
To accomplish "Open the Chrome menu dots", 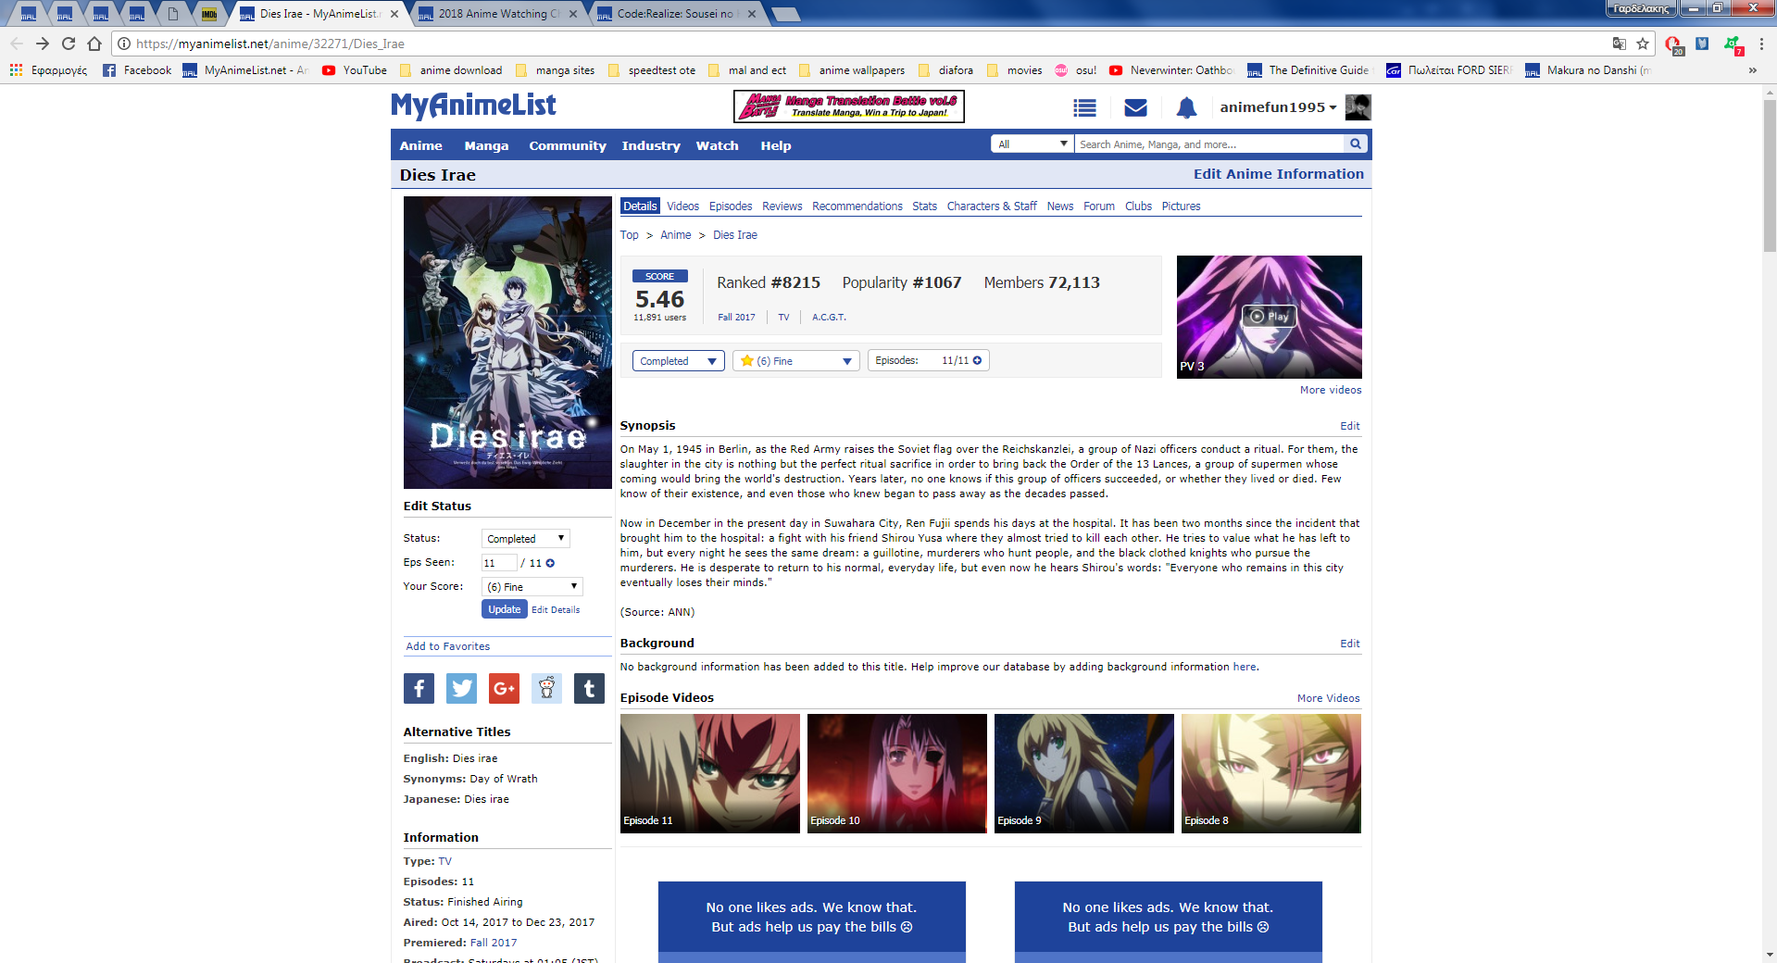I will pyautogui.click(x=1761, y=44).
